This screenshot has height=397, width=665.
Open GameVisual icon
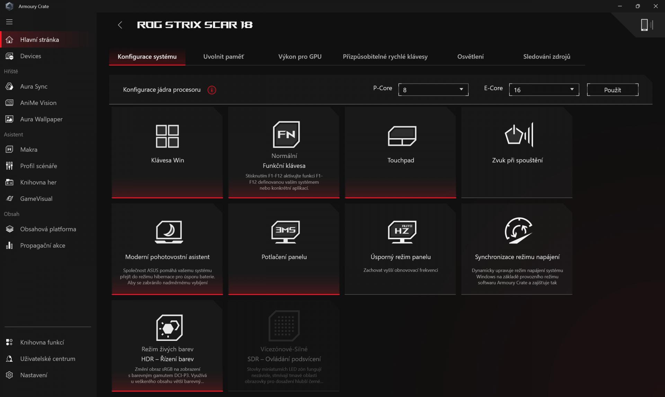pos(9,198)
